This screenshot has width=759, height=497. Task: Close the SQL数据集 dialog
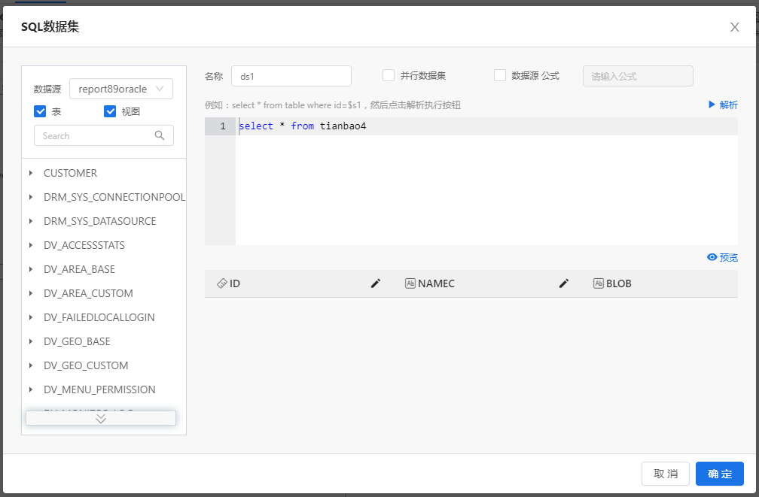click(734, 27)
